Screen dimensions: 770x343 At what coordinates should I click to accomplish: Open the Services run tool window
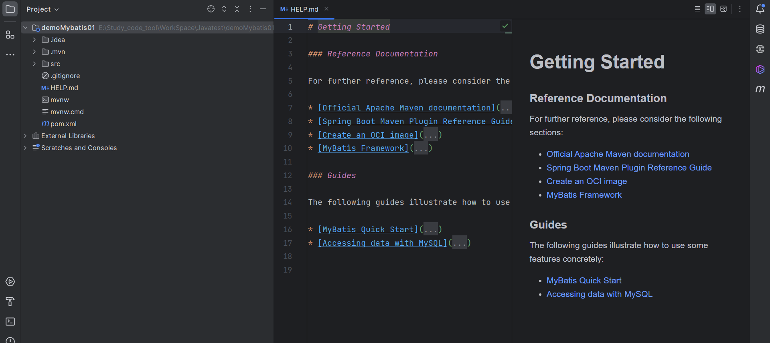[10, 281]
